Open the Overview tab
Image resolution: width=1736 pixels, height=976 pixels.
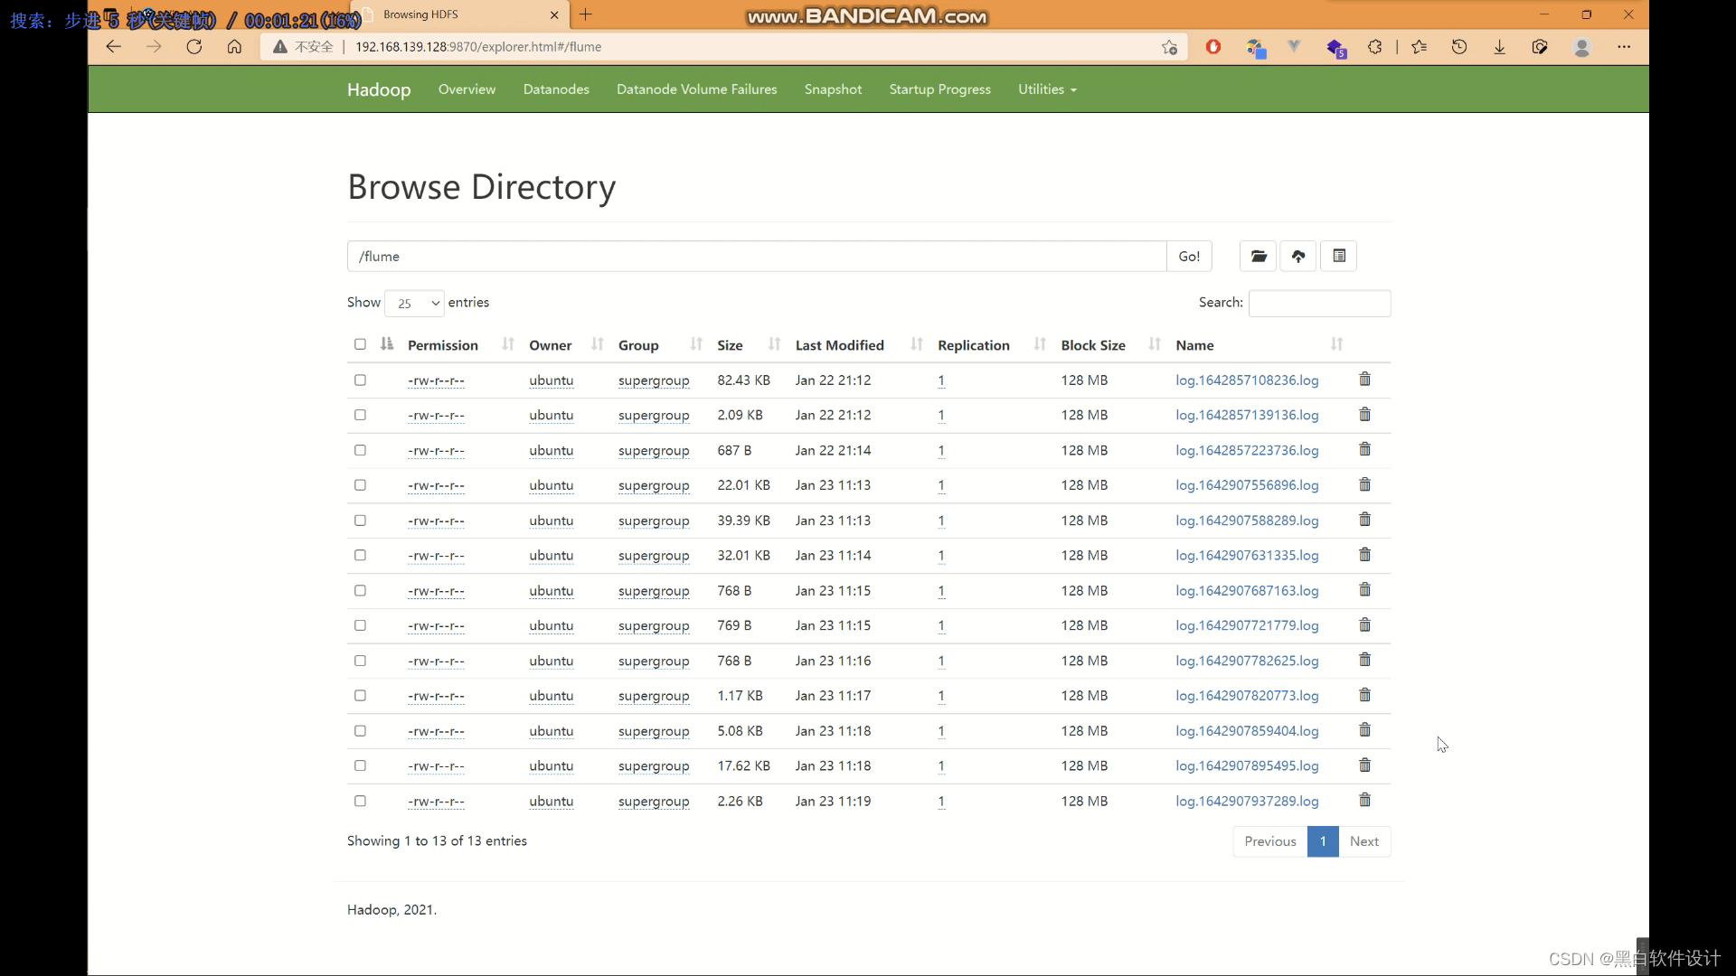click(x=467, y=89)
